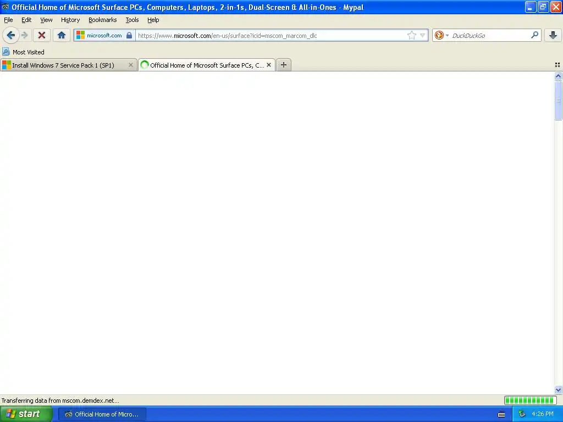Show the list of all tabs

[558, 65]
